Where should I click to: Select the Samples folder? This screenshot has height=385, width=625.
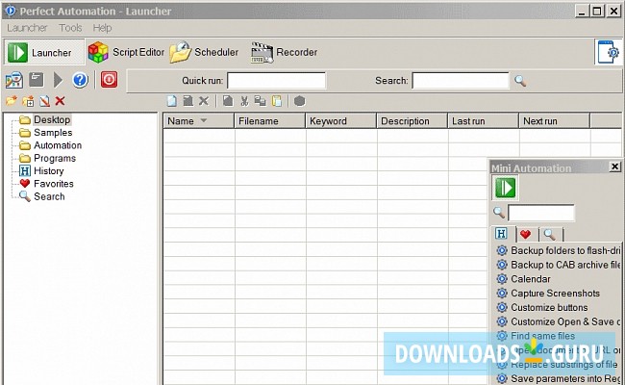[53, 133]
